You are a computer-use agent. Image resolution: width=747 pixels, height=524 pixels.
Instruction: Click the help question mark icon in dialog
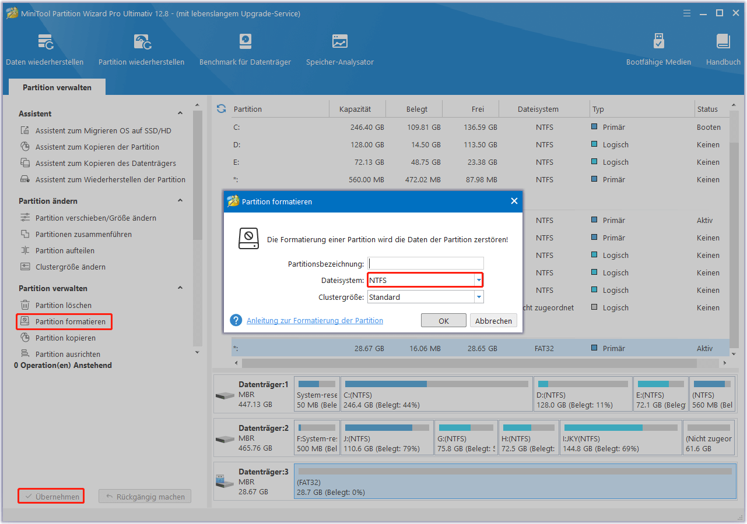236,320
